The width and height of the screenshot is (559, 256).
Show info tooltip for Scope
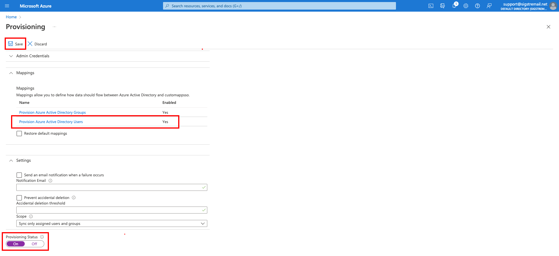tap(31, 216)
